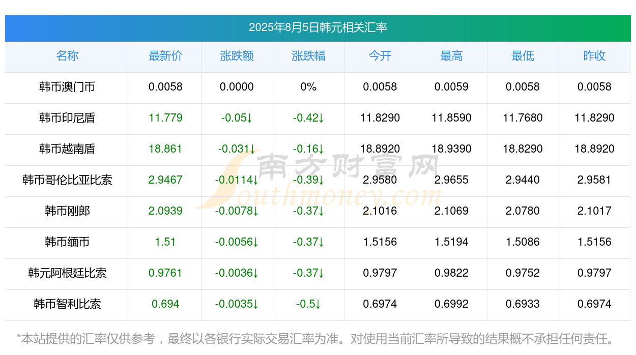This screenshot has height=355, width=636.
Task: Select latest price 1.51 for 韩币缅币
Action: click(x=165, y=242)
